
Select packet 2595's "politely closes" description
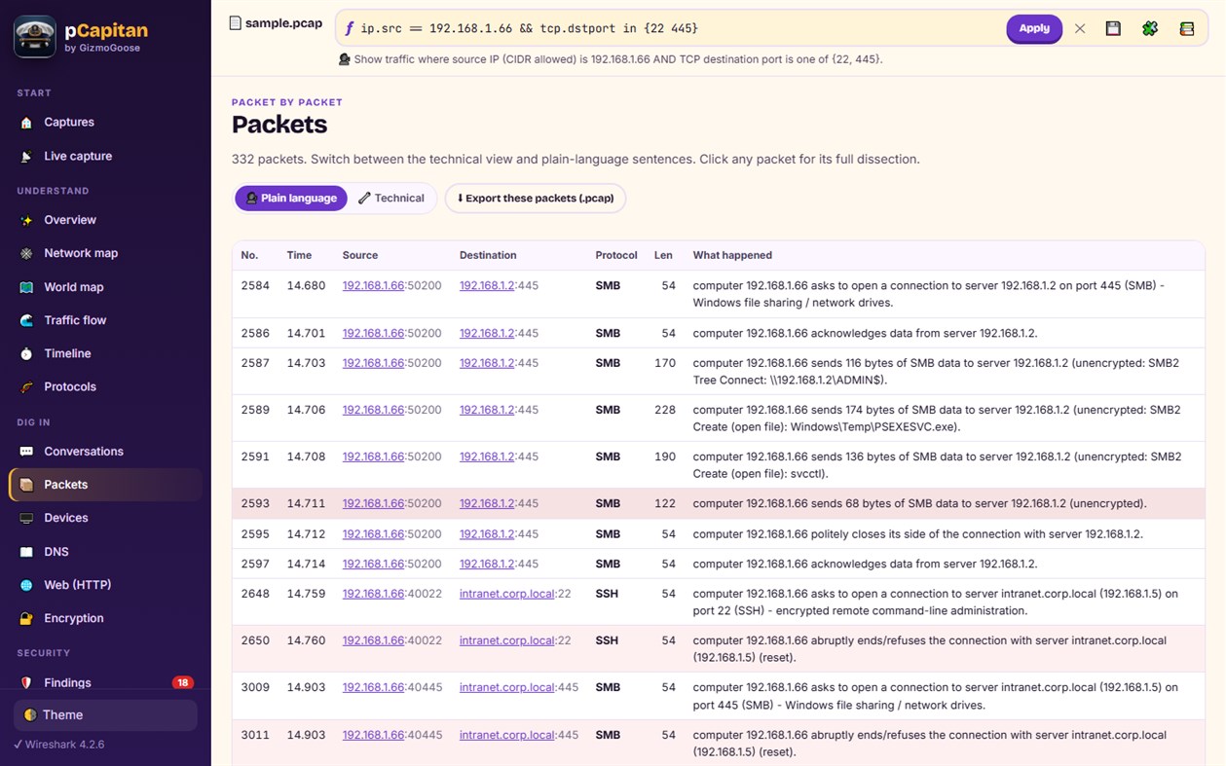(x=918, y=534)
